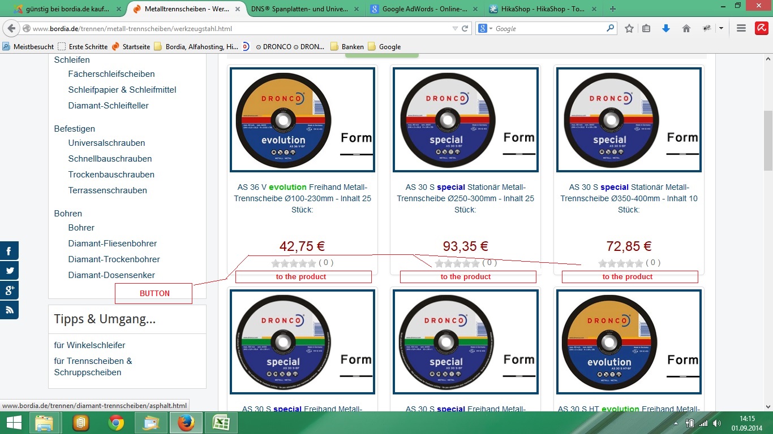Click the magnifier in the Google search box
This screenshot has height=434, width=773.
pyautogui.click(x=610, y=28)
